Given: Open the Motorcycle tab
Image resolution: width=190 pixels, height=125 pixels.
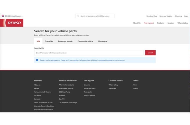Looking at the screenshot, I should pyautogui.click(x=103, y=41).
